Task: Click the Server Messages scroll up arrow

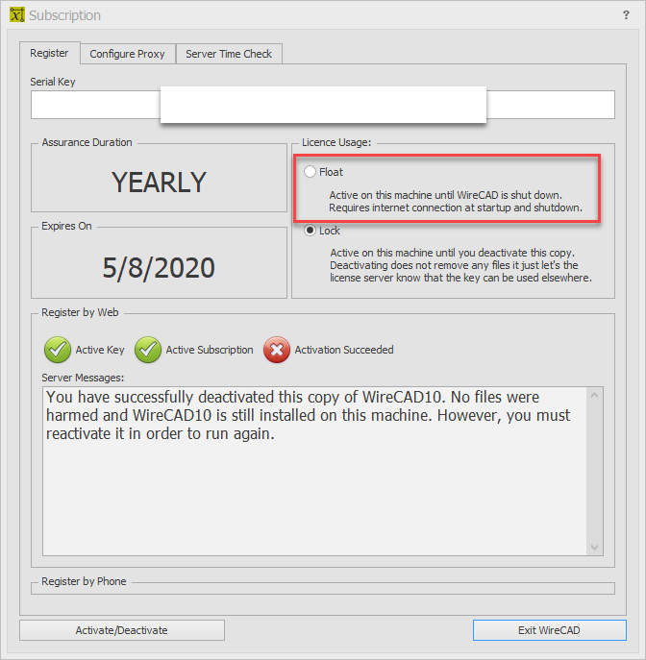Action: pyautogui.click(x=595, y=395)
